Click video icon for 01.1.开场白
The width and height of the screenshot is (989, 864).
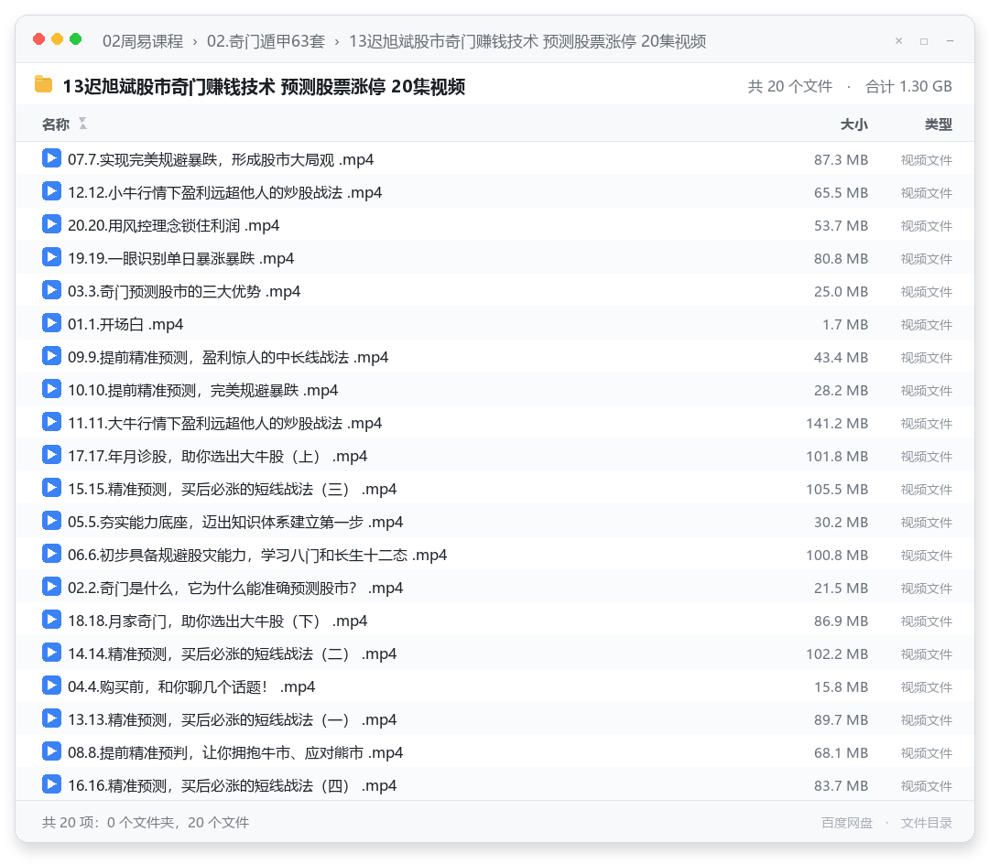pos(51,323)
